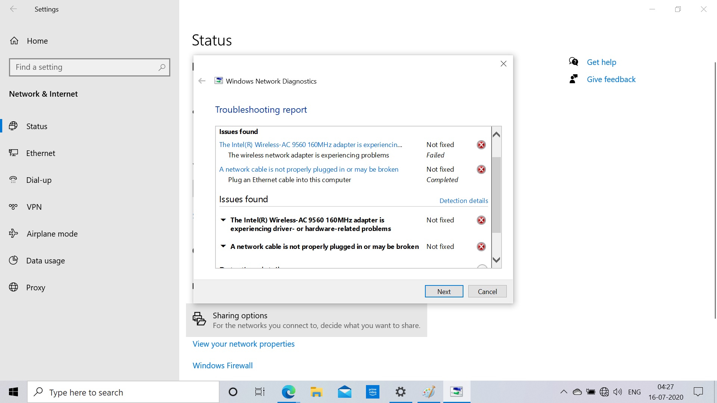The width and height of the screenshot is (717, 403).
Task: Collapse the Intel Wireless-AC 9560 driver problem entry
Action: pos(223,220)
